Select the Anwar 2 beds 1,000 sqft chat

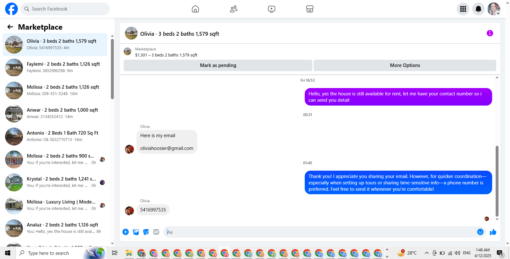pos(55,114)
